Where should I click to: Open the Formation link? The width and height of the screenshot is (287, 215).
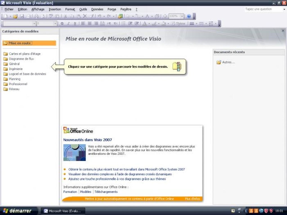pyautogui.click(x=70, y=192)
